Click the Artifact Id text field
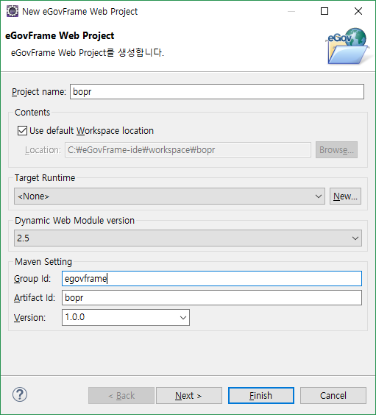Viewport: 376px width, 415px height. (212, 297)
